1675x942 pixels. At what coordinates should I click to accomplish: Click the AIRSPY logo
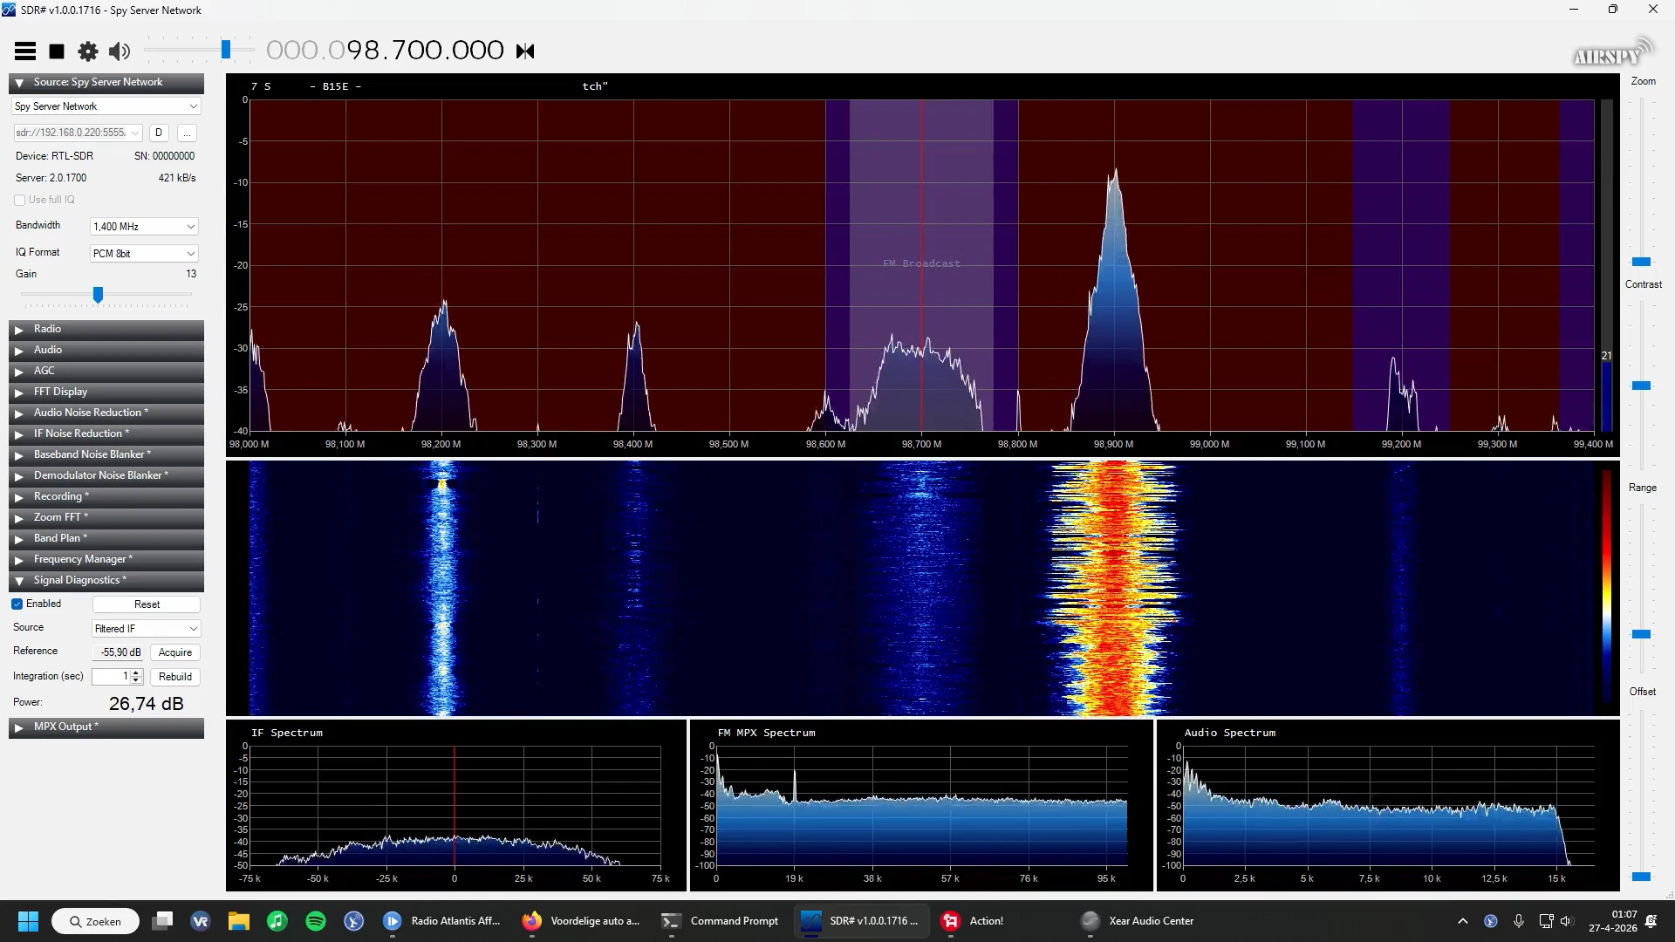tap(1612, 53)
